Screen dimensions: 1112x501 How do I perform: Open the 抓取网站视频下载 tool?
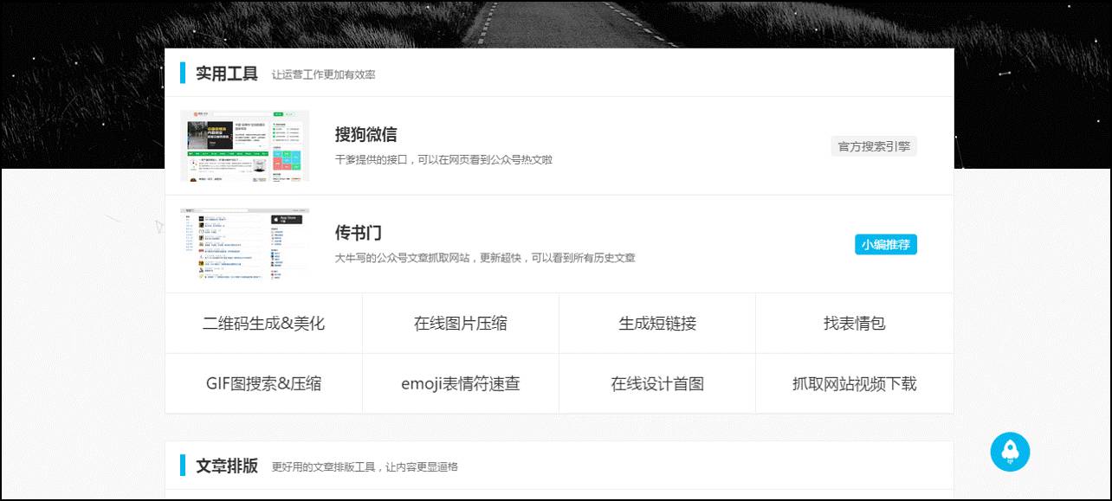[x=854, y=383]
